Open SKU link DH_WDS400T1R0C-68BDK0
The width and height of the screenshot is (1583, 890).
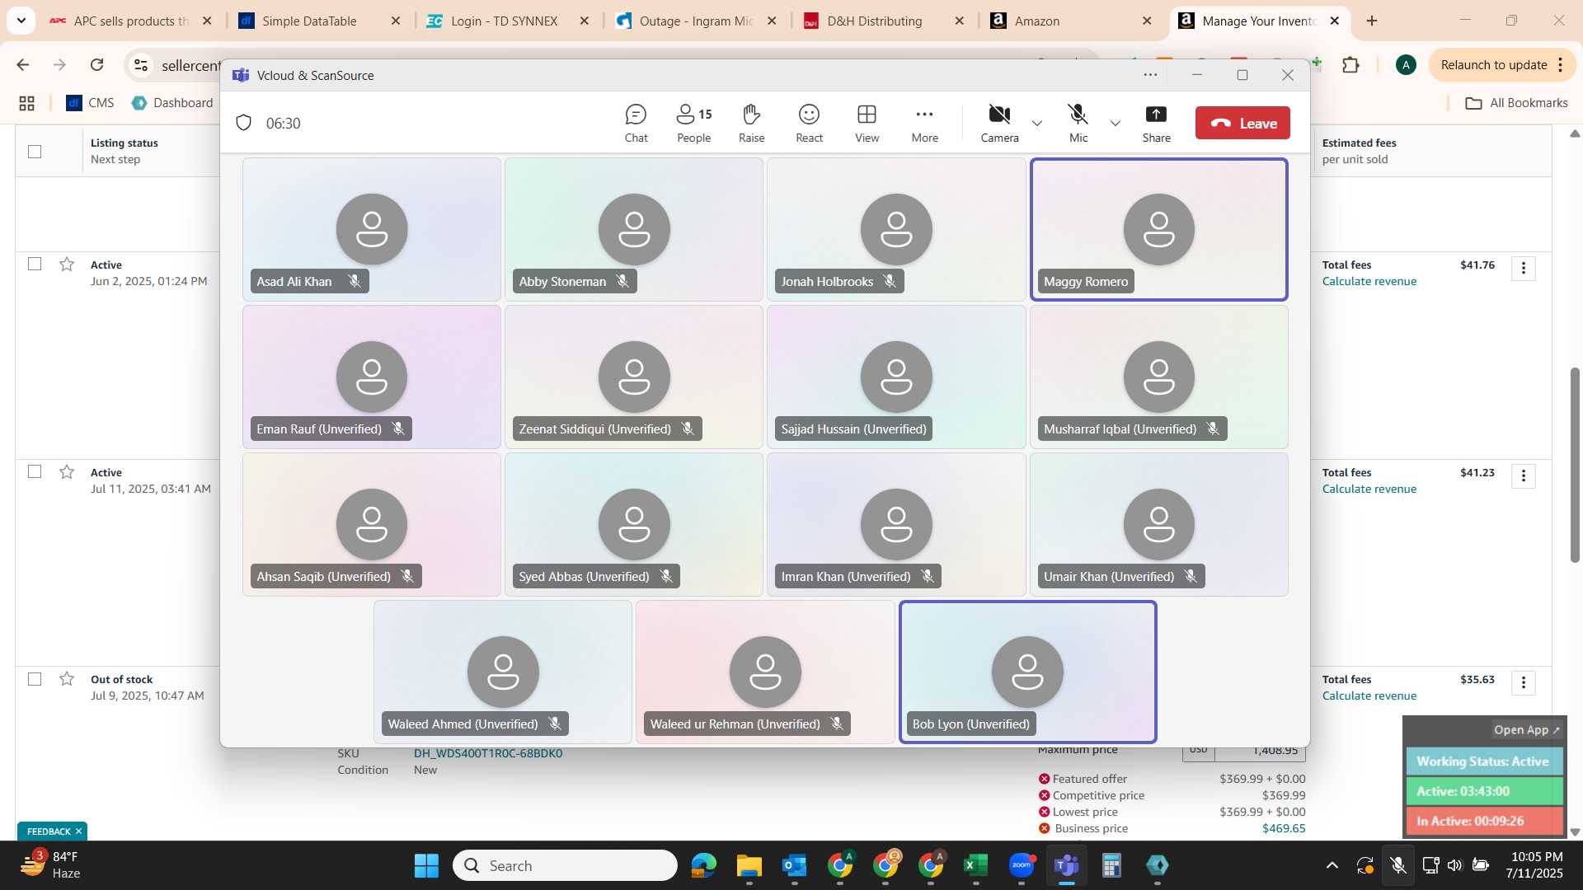[x=488, y=753]
